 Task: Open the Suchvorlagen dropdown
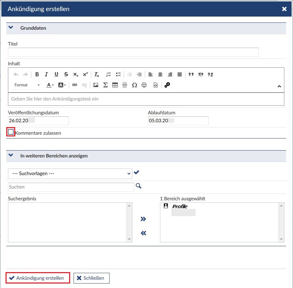[70, 173]
